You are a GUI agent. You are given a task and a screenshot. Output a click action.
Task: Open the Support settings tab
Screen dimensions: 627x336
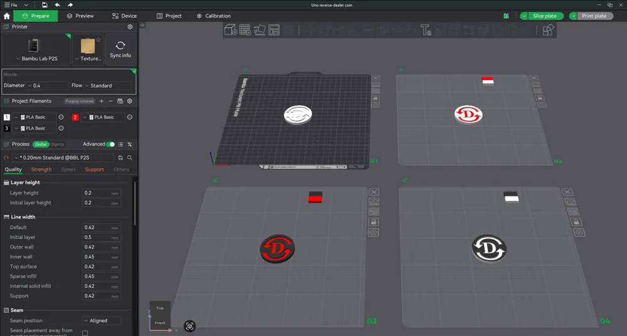95,169
